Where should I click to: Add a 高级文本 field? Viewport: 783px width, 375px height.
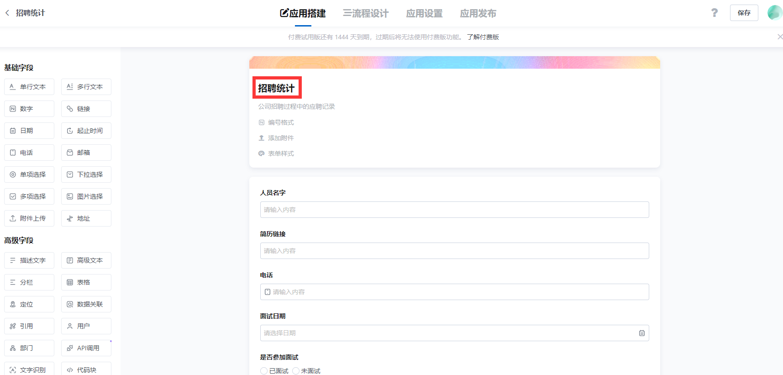(86, 260)
